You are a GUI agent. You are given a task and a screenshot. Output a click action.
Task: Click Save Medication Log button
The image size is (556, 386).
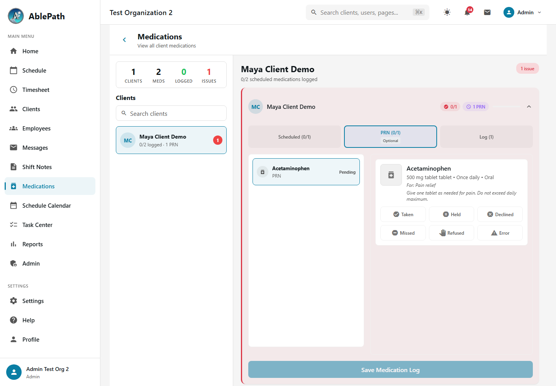coord(390,369)
